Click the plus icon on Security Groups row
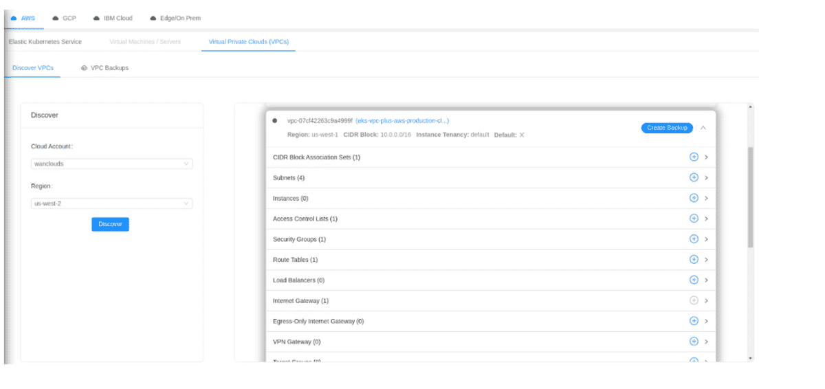 click(694, 239)
